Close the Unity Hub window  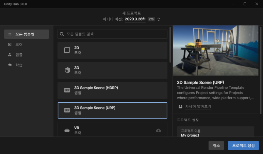point(257,4)
